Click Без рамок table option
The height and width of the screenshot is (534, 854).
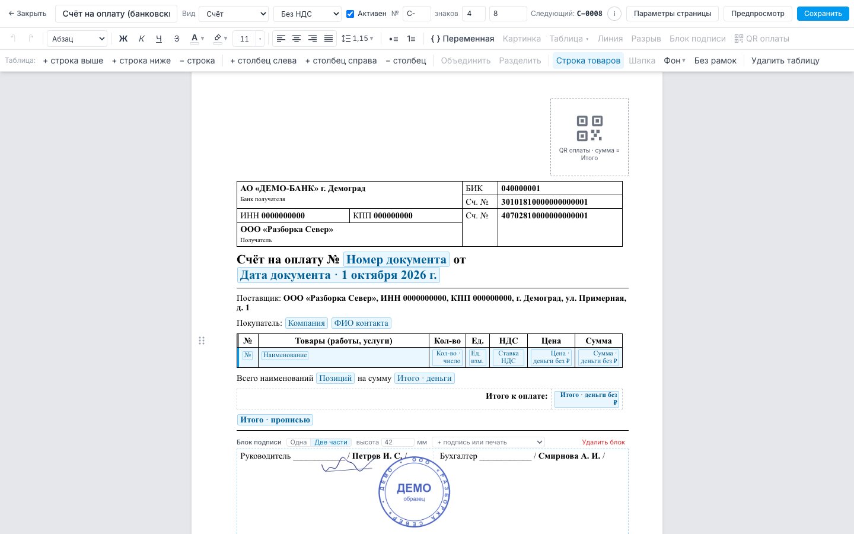715,61
